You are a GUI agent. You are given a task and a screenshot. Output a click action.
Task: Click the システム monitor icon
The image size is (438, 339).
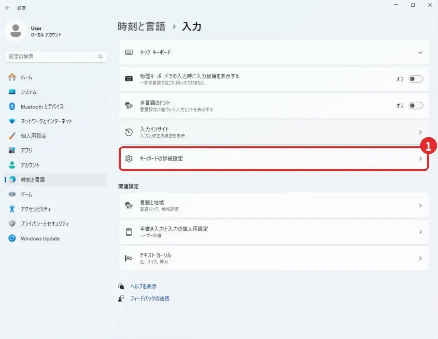(x=12, y=92)
